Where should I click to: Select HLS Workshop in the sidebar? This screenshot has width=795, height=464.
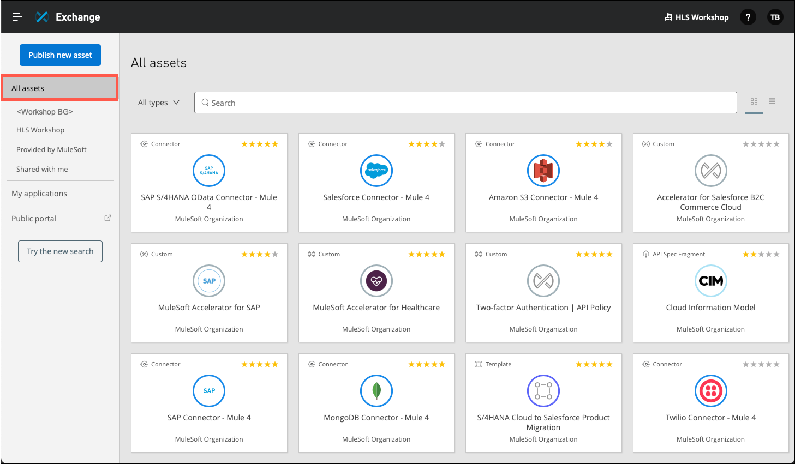pos(40,130)
